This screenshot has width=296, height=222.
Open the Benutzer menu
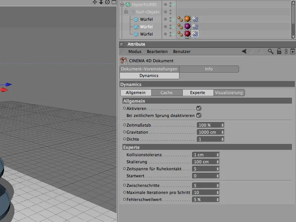pos(182,51)
